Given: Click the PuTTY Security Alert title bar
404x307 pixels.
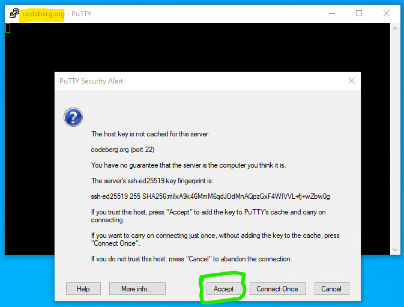Looking at the screenshot, I should pyautogui.click(x=201, y=81).
